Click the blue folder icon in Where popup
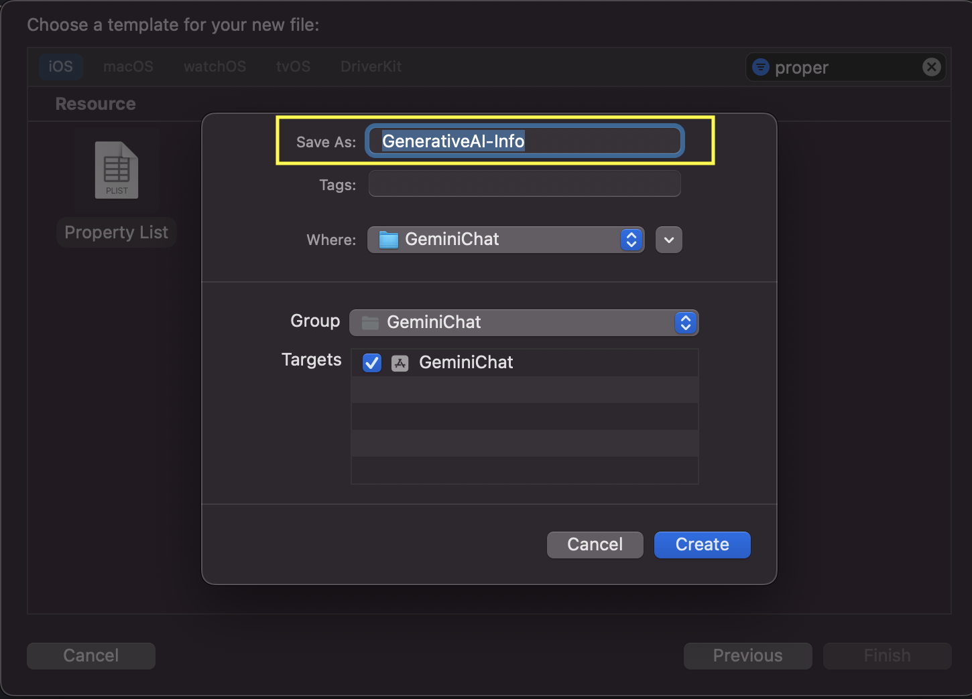The image size is (972, 699). 389,240
